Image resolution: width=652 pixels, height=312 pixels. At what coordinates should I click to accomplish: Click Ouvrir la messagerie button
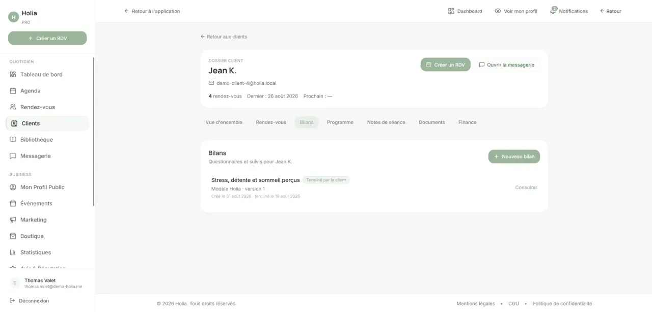coord(506,65)
